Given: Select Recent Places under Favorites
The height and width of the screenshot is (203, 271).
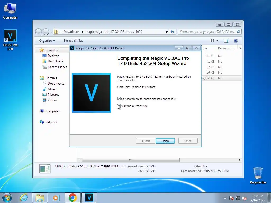Looking at the screenshot, I should 57,67.
